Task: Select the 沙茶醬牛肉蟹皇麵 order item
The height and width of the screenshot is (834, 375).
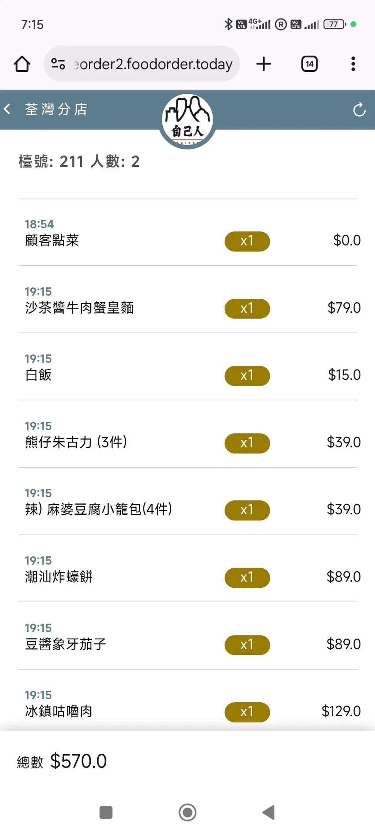Action: (79, 308)
